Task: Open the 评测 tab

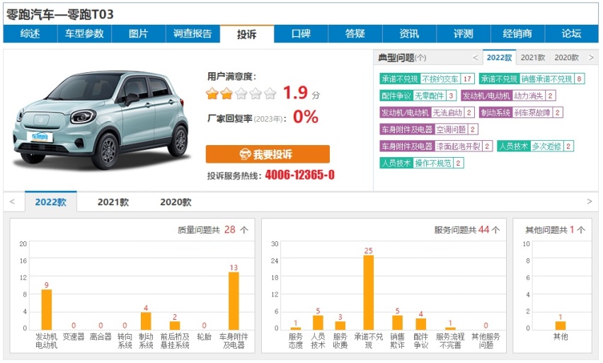Action: (x=464, y=34)
